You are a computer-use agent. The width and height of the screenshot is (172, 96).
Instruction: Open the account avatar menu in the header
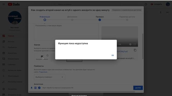[x=168, y=4]
